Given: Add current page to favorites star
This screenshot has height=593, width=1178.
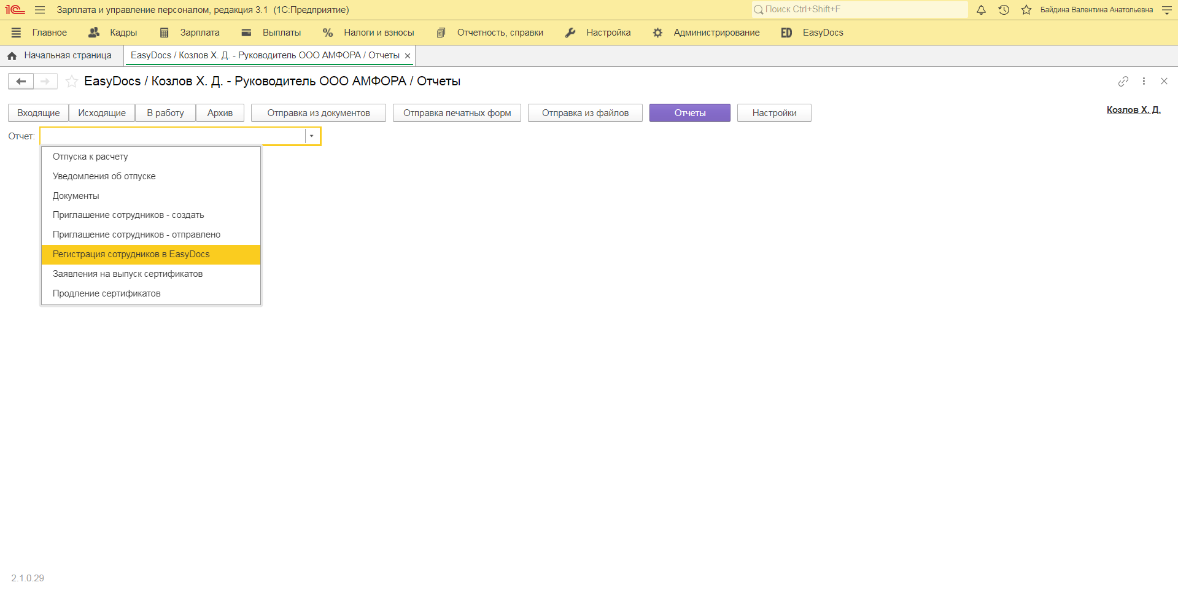Looking at the screenshot, I should pyautogui.click(x=72, y=81).
